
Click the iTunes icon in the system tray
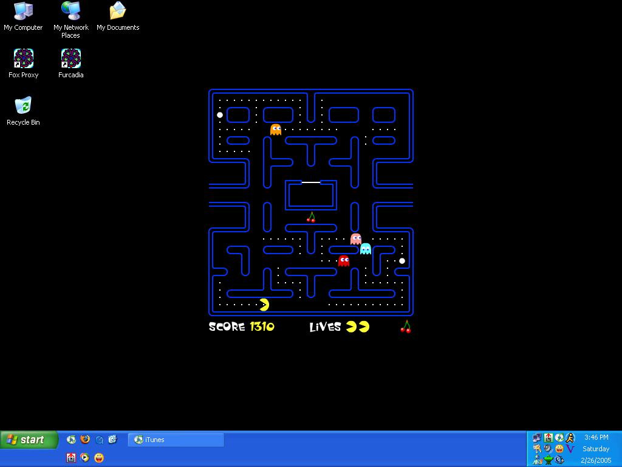(x=559, y=438)
